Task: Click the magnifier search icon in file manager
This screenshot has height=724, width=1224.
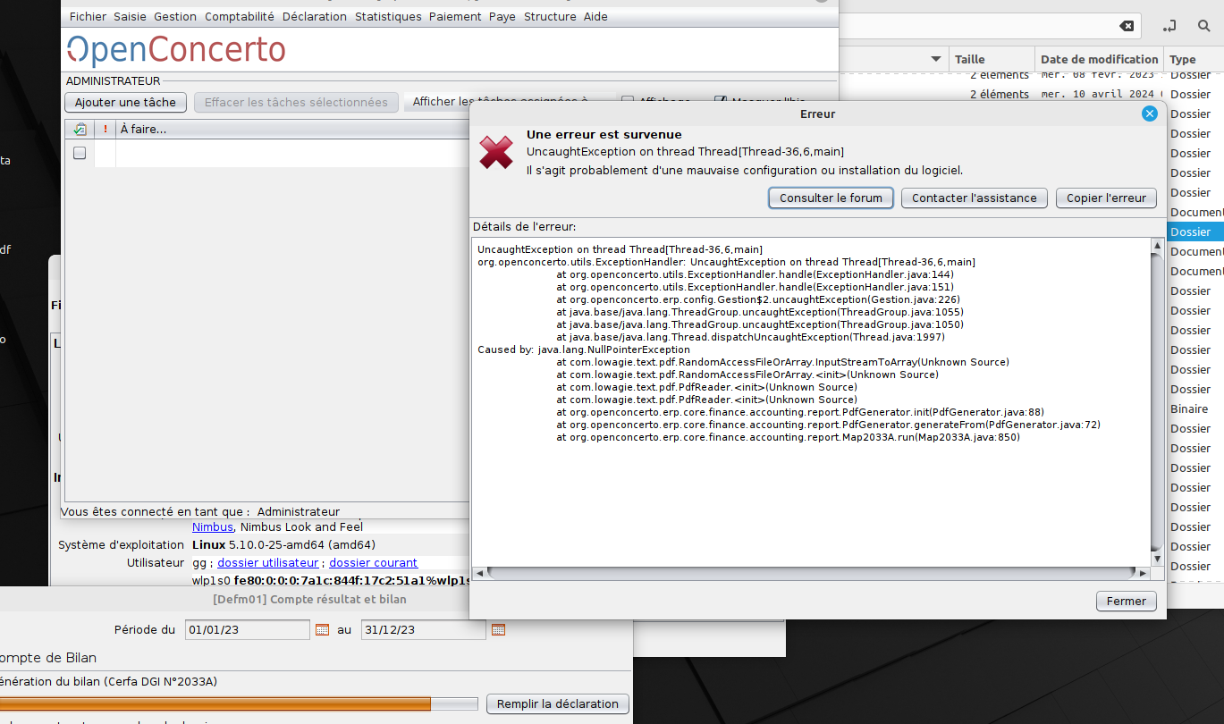Action: [x=1203, y=26]
